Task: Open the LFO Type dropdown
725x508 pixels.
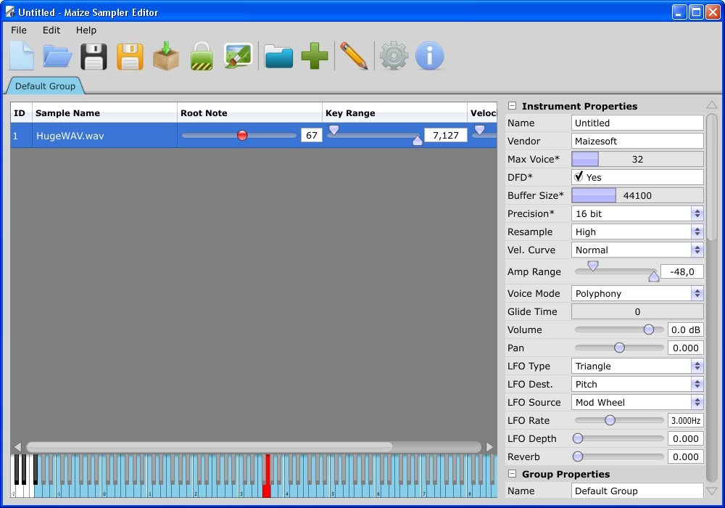Action: click(695, 366)
